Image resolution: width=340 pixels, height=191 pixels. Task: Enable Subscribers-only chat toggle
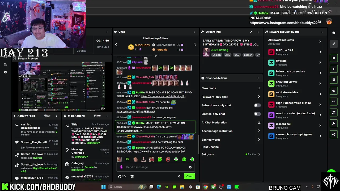(x=257, y=105)
